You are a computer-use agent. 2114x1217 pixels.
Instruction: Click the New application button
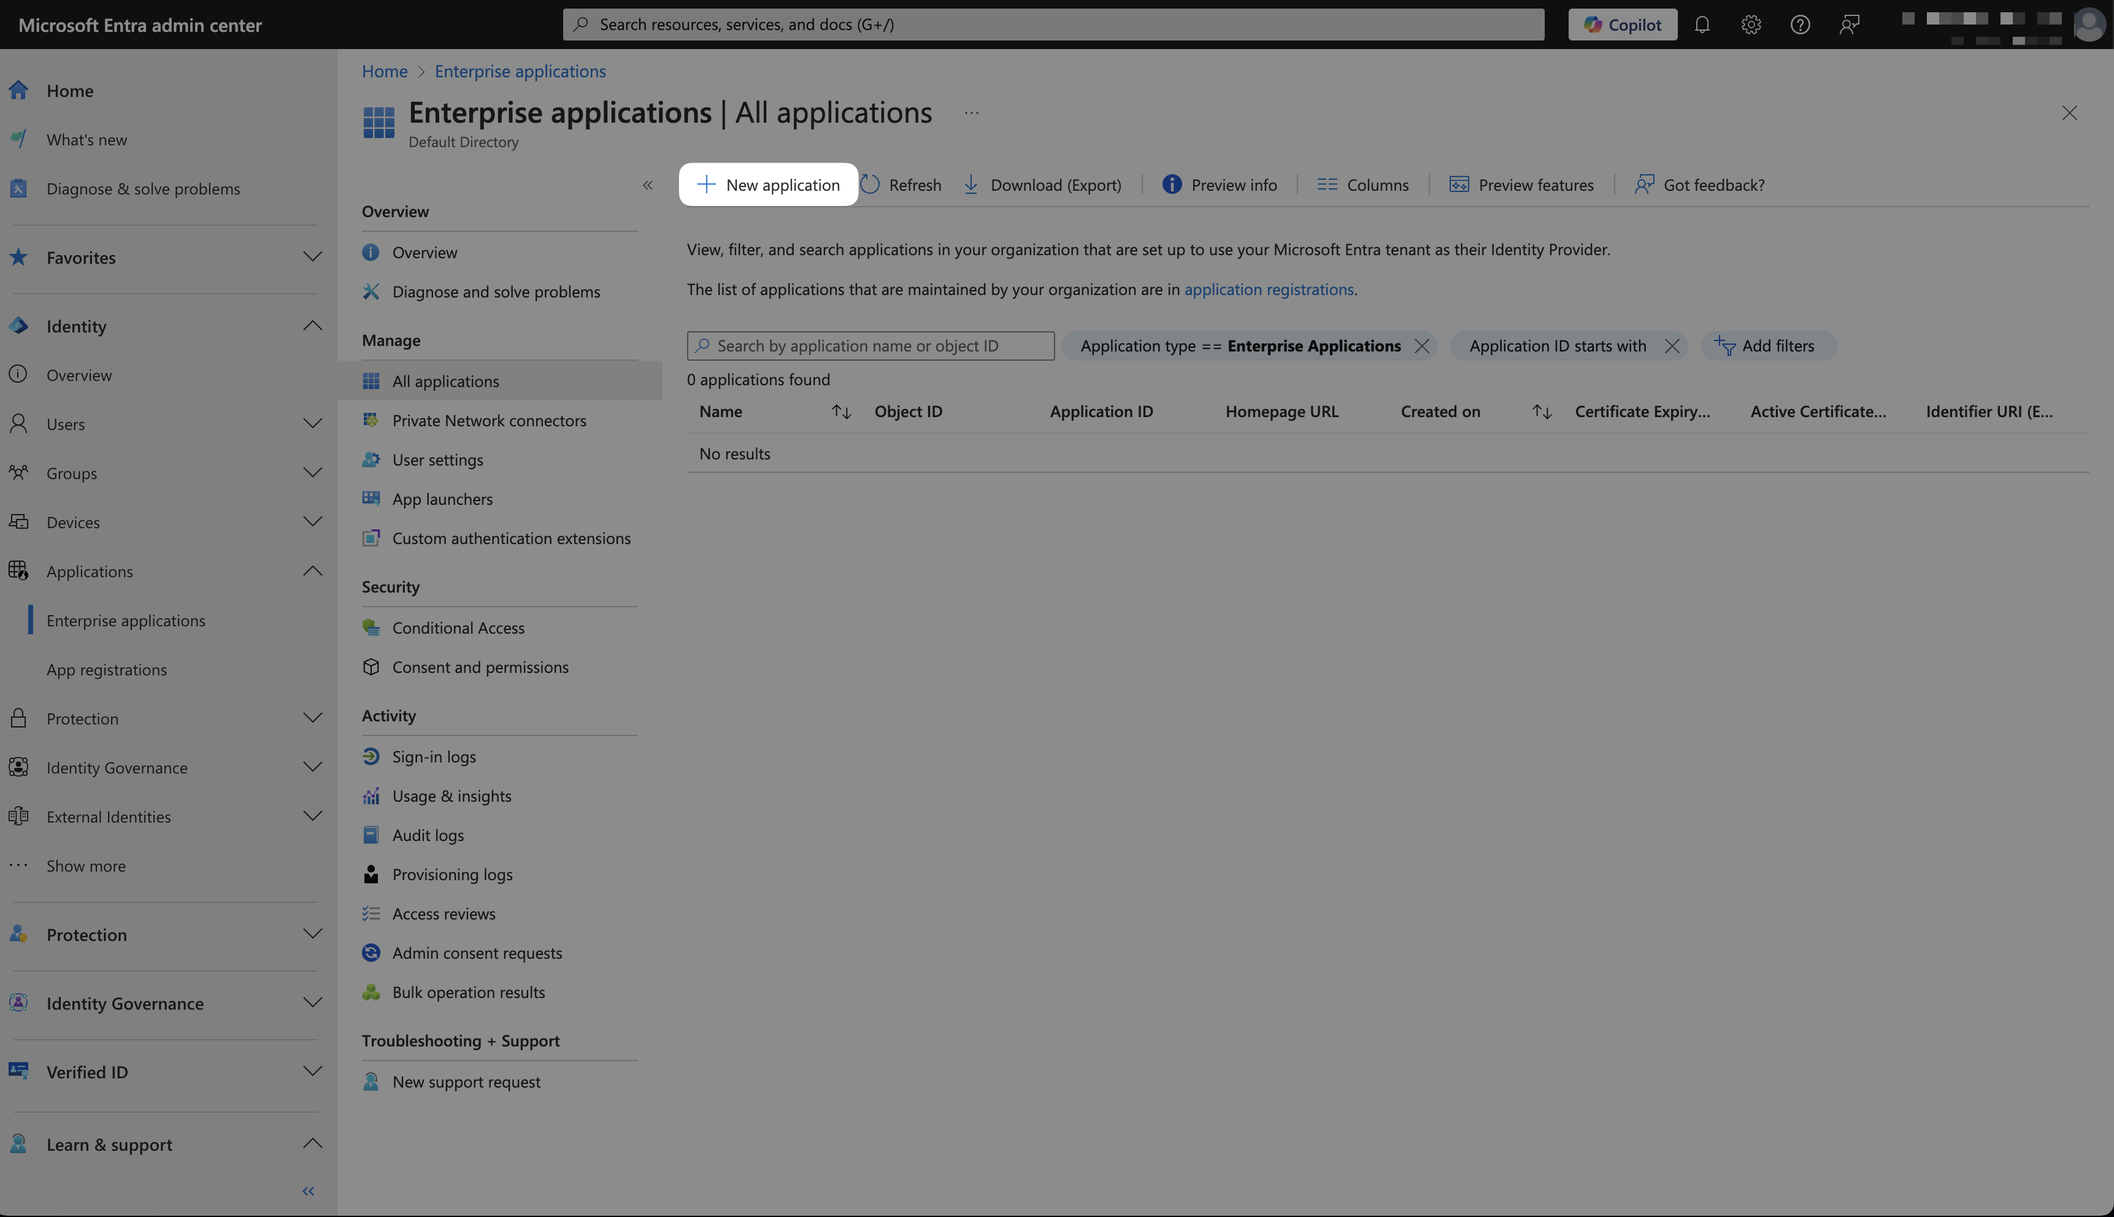coord(768,185)
